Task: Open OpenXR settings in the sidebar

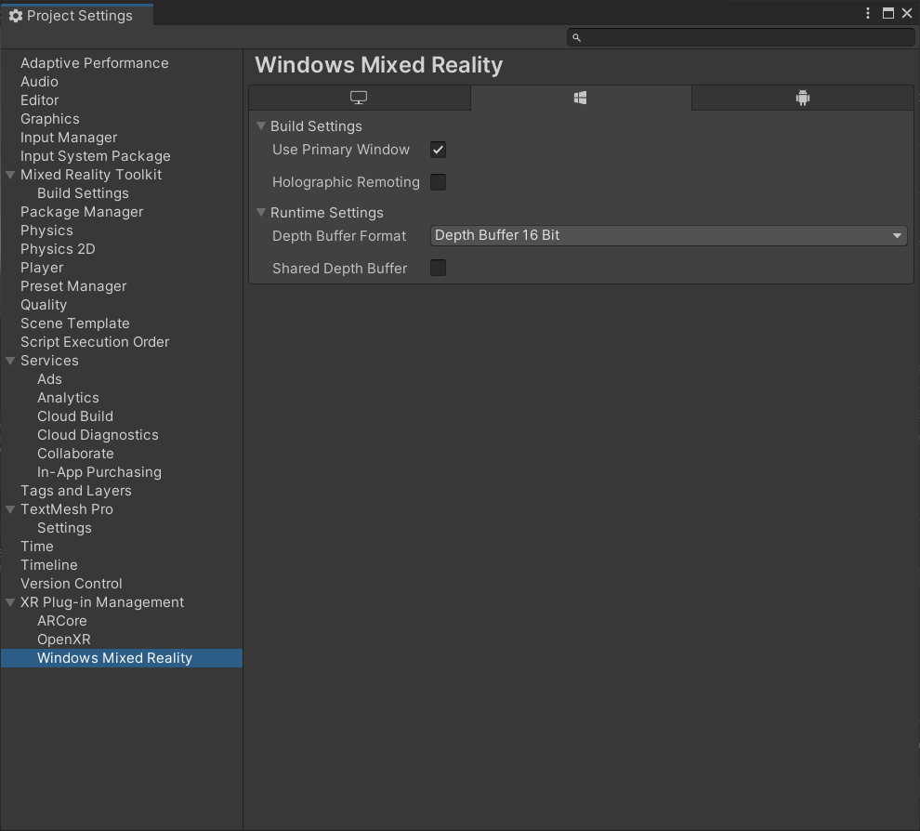Action: (x=63, y=639)
